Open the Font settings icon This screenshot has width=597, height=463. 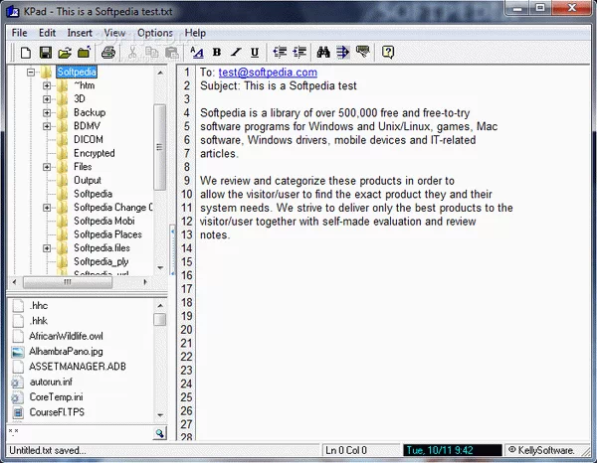click(x=197, y=53)
